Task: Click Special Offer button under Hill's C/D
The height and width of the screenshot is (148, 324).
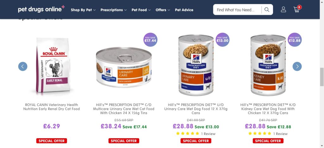Action: coord(124,141)
